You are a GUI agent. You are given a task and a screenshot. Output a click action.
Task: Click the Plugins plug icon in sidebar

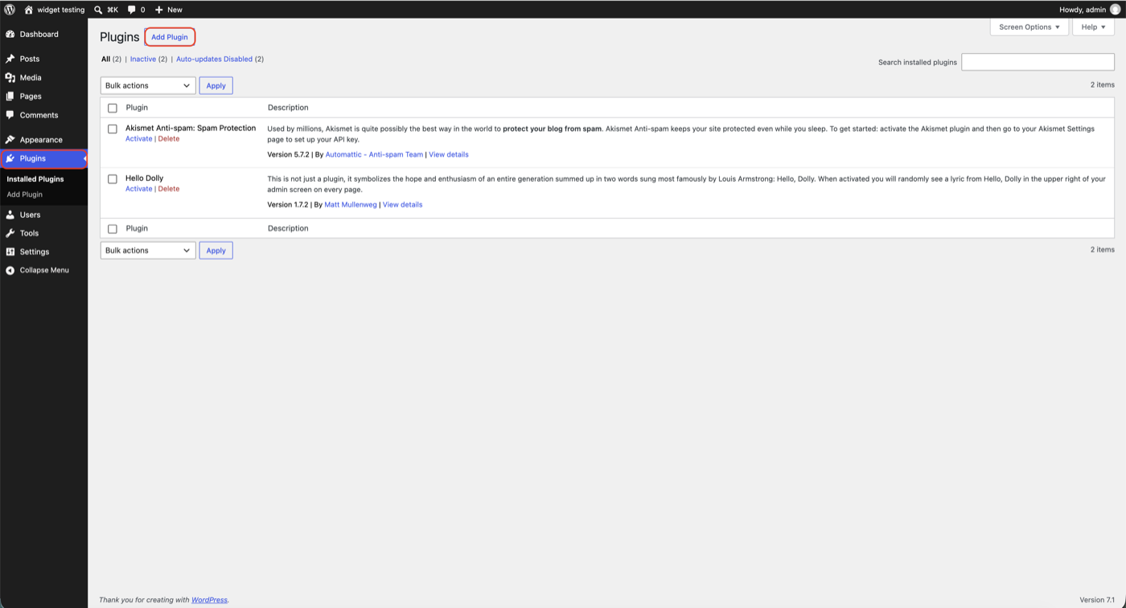(x=10, y=158)
